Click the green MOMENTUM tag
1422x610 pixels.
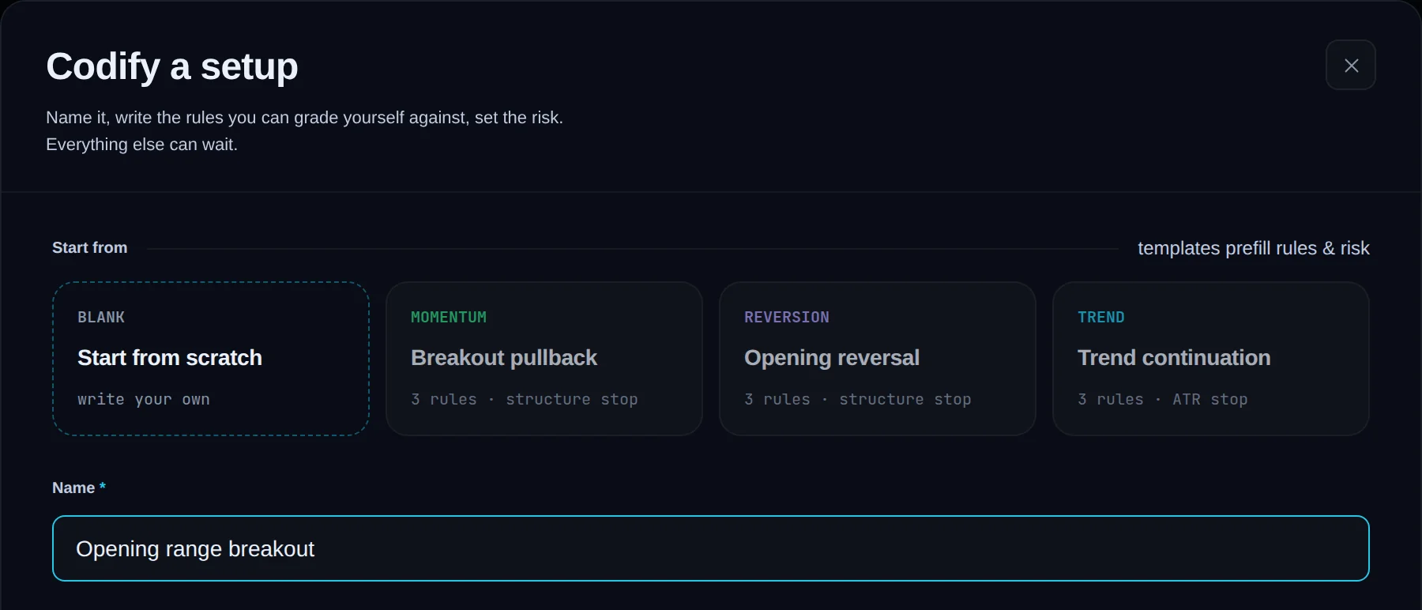coord(449,317)
